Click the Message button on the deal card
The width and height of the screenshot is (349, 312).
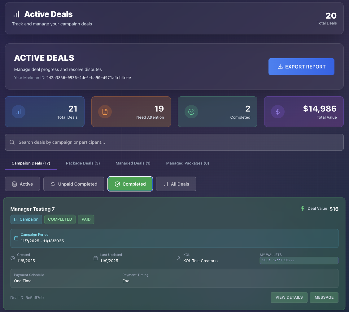(324, 297)
